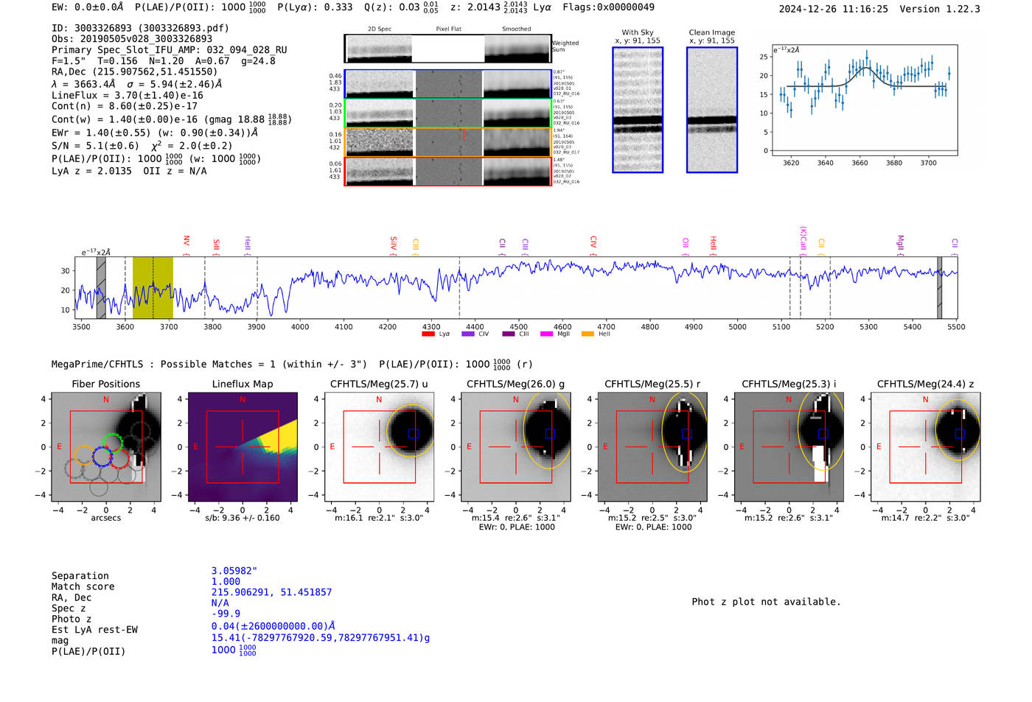Open the Weighted Sum 2D spectrum cutout

click(x=448, y=49)
